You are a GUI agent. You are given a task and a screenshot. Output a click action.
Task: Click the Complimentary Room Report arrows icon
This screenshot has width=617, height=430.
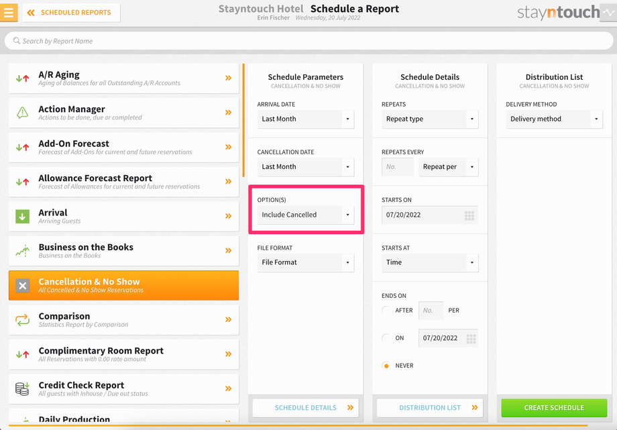pyautogui.click(x=22, y=354)
